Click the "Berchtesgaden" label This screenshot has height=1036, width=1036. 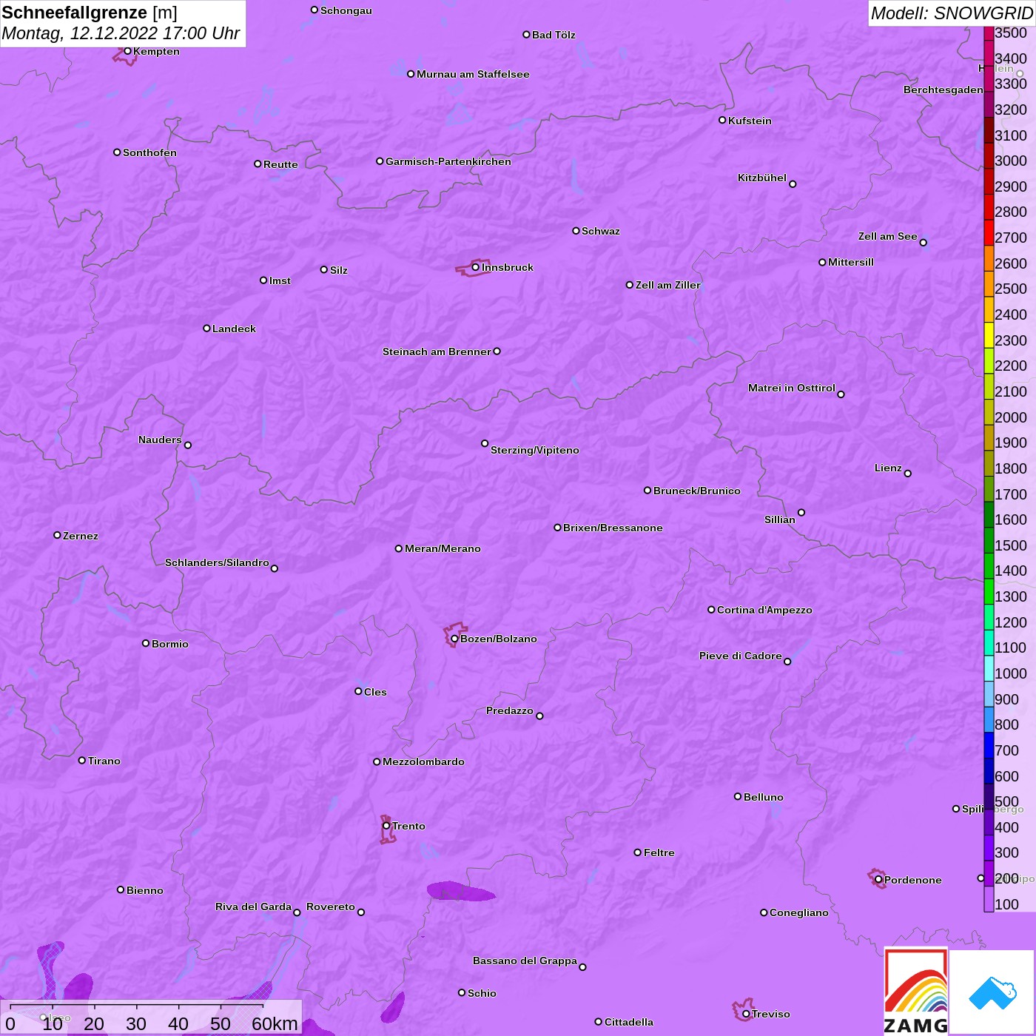click(x=943, y=90)
